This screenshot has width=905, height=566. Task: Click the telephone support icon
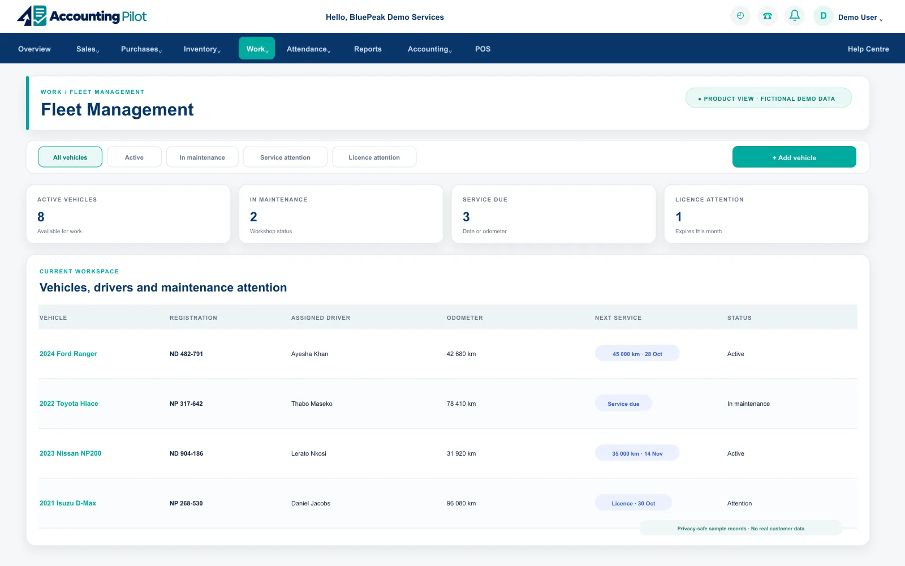(x=767, y=16)
